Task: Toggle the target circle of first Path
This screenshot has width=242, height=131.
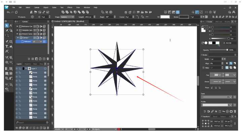Action: pos(45,73)
